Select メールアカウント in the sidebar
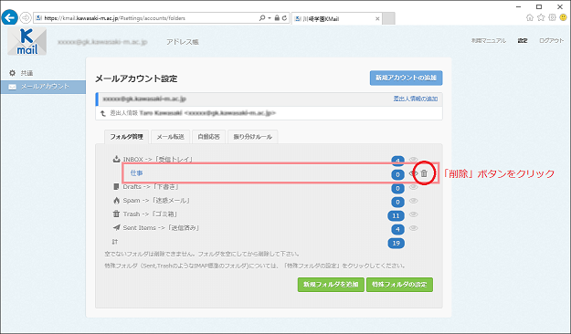 43,87
